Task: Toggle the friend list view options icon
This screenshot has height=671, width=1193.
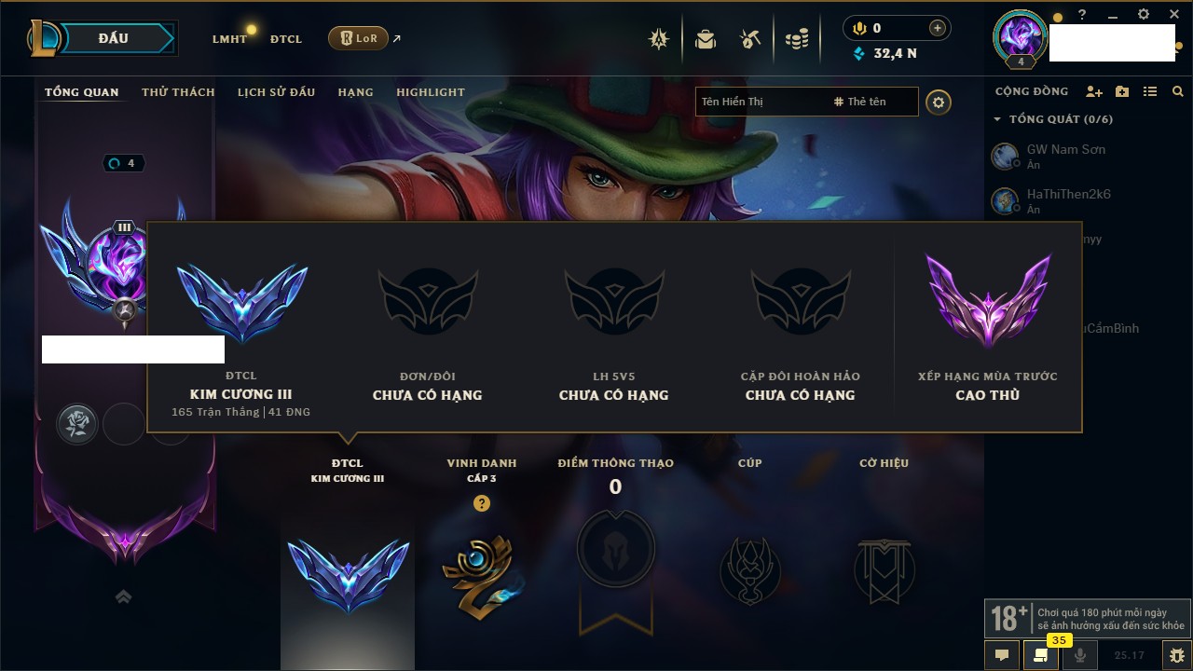Action: (x=1150, y=91)
